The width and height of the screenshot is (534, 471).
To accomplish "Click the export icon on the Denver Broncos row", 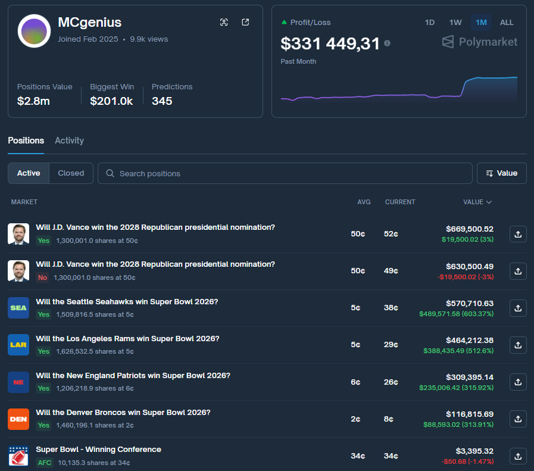I will point(517,419).
